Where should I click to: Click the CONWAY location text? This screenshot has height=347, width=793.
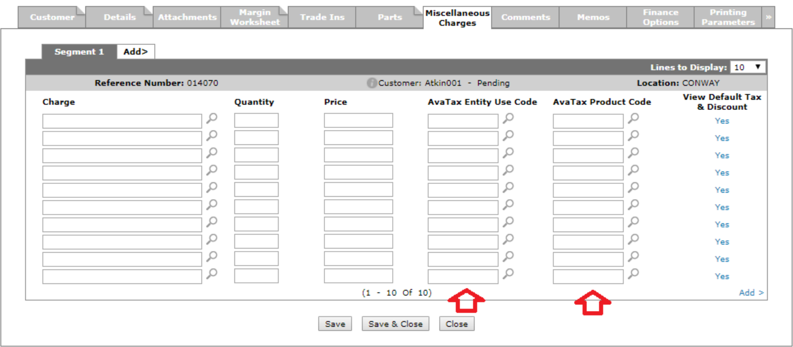701,83
